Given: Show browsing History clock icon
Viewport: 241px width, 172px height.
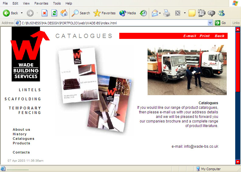Looking at the screenshot, I should [x=143, y=13].
